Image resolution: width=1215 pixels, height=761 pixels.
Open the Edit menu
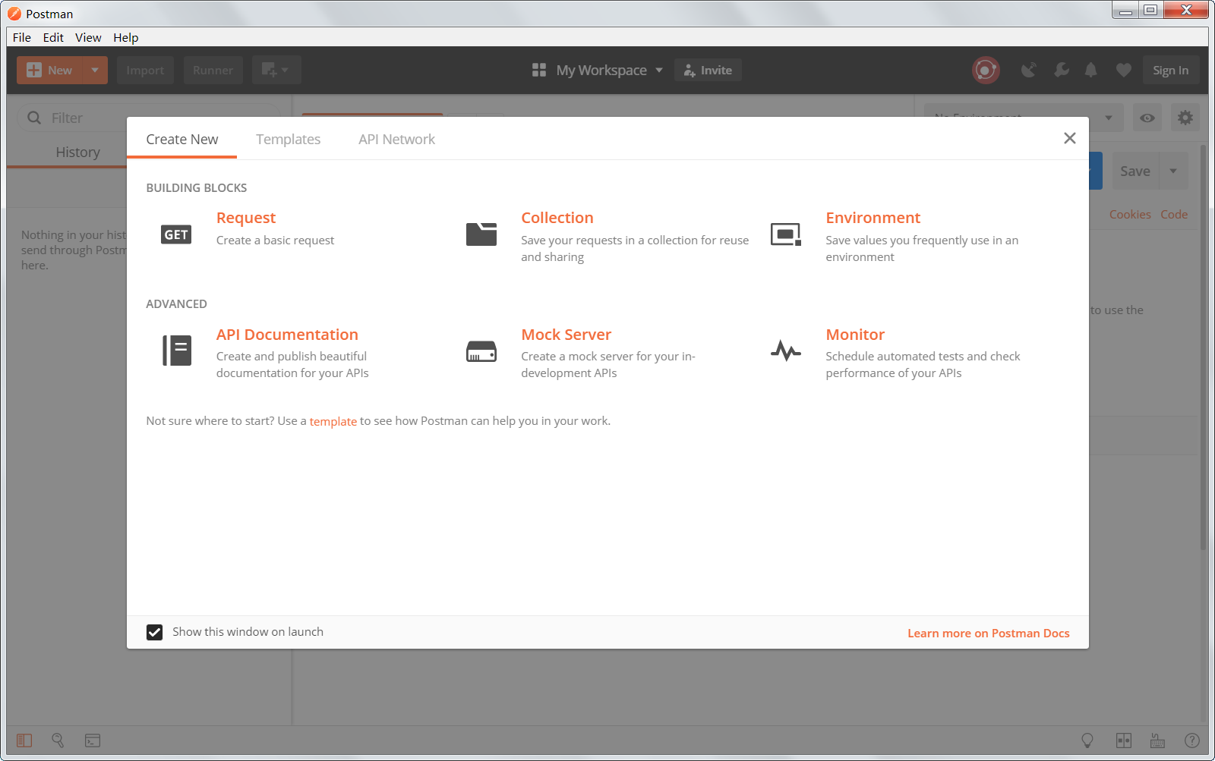tap(53, 38)
